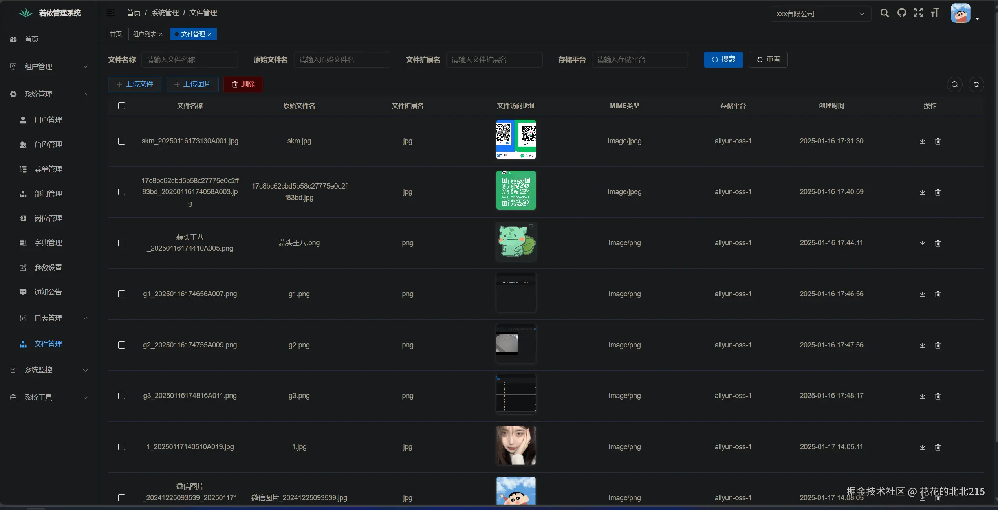Viewport: 998px width, 510px height.
Task: Check the select-all header checkbox
Action: 122,106
